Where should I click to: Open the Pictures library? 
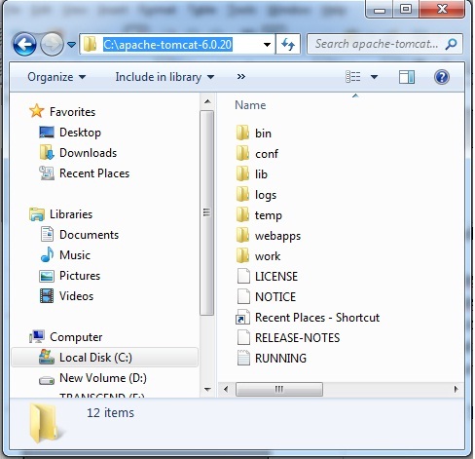70,276
